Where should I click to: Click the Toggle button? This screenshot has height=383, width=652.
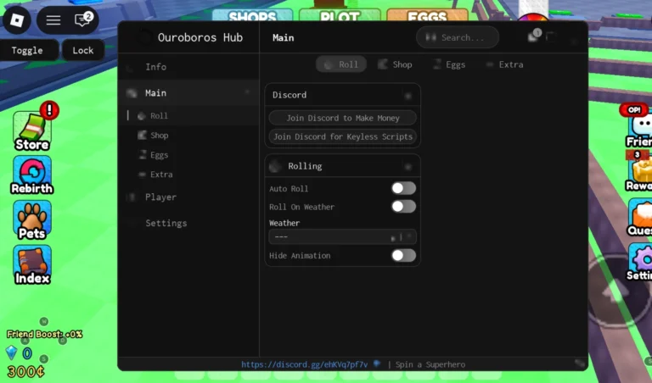point(28,50)
